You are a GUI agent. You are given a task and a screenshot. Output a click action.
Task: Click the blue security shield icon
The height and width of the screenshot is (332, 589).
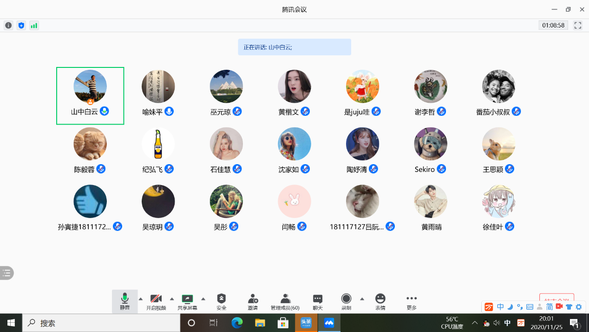point(21,26)
